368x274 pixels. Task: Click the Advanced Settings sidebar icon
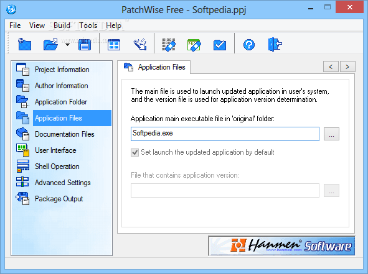[23, 182]
